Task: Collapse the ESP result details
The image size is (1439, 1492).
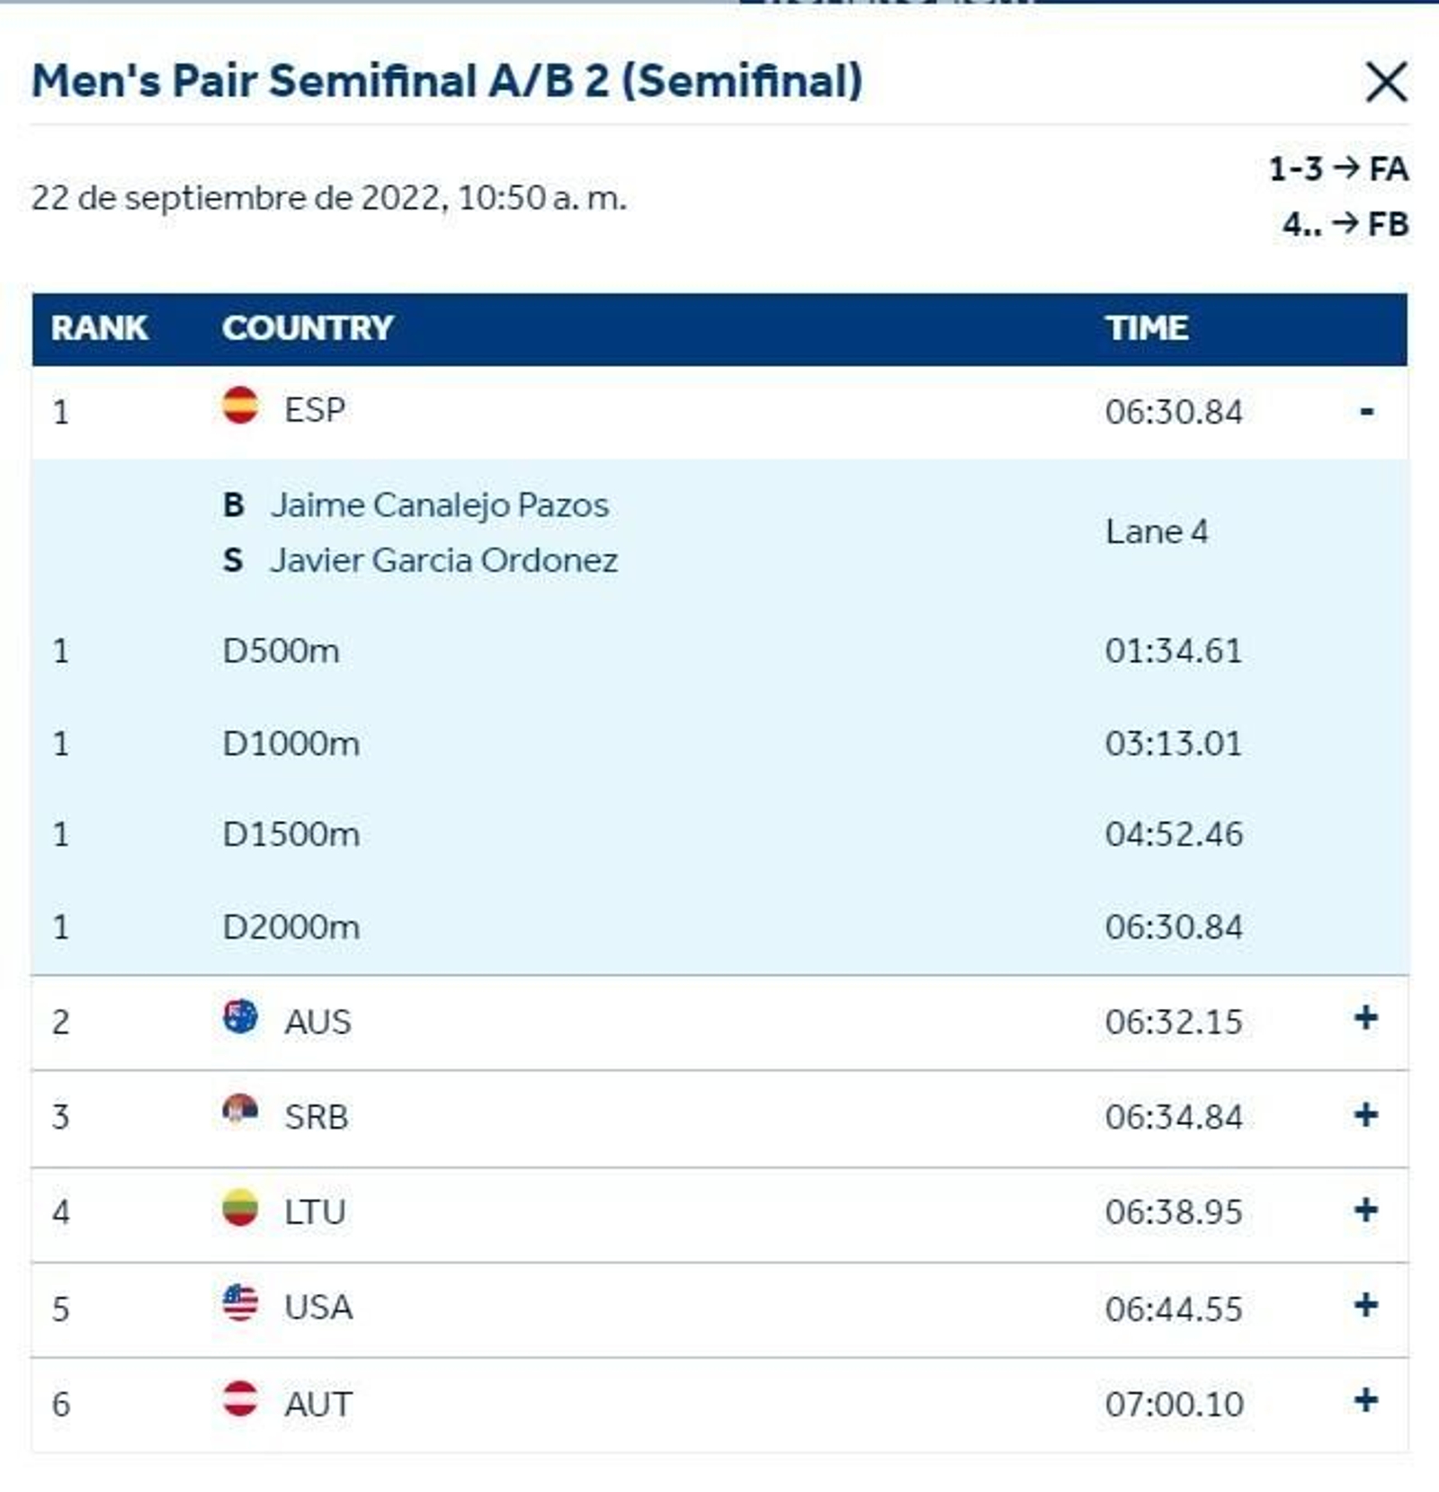Action: click(1366, 412)
